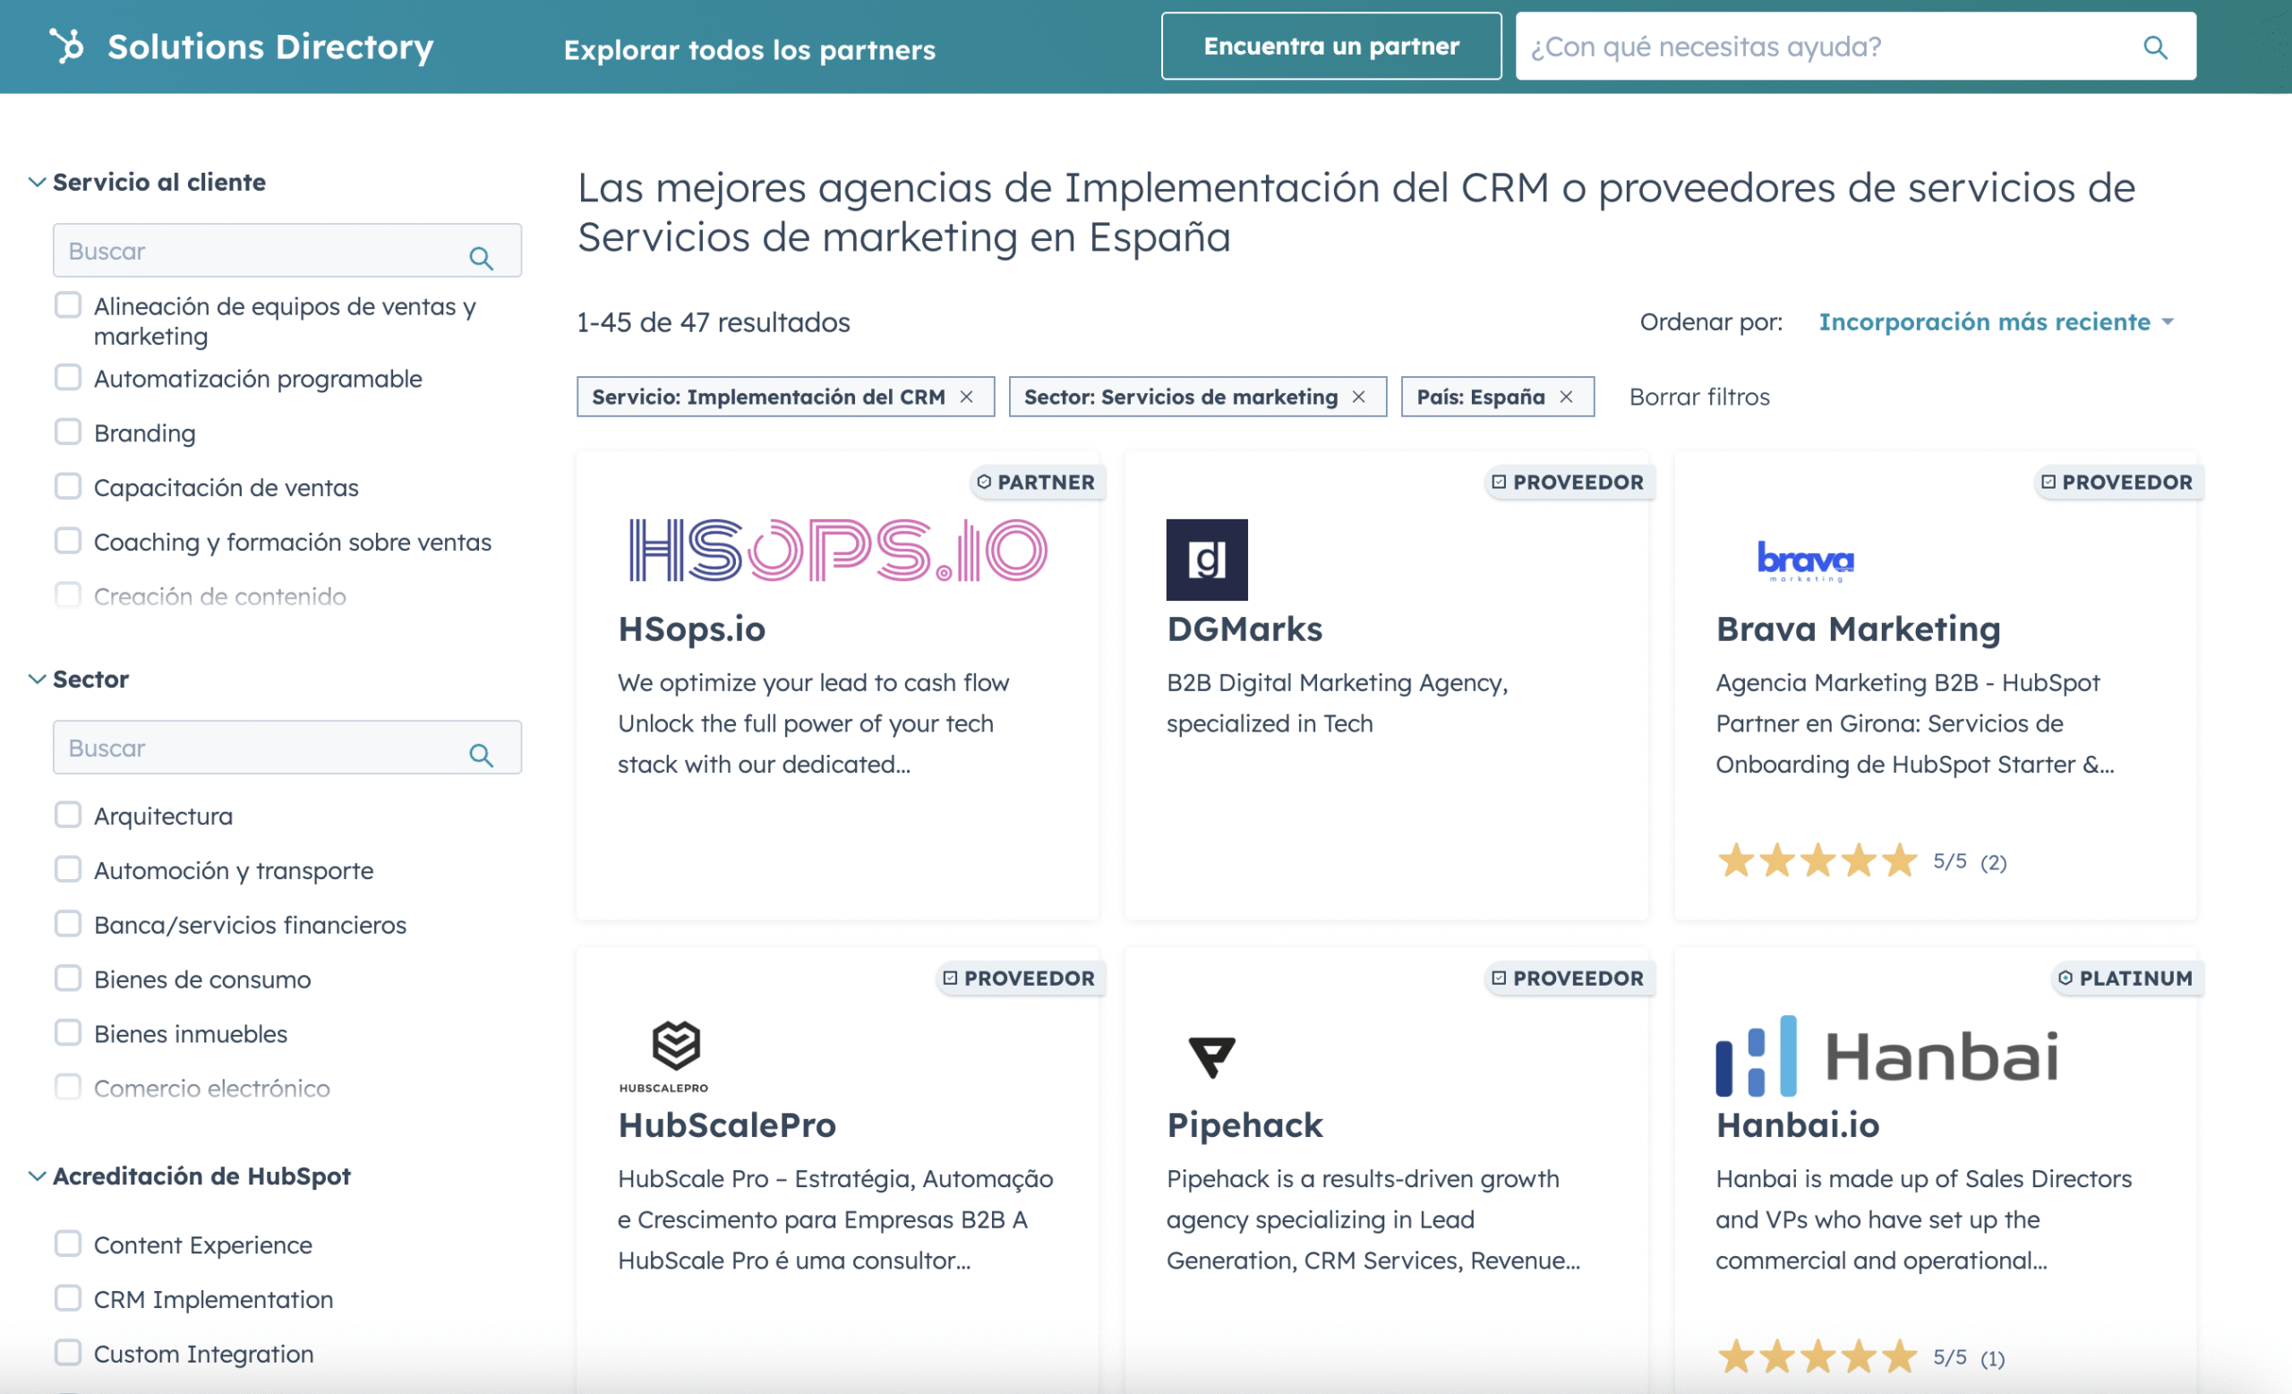Click the Pipehack logo icon
The height and width of the screenshot is (1394, 2292).
click(1211, 1057)
